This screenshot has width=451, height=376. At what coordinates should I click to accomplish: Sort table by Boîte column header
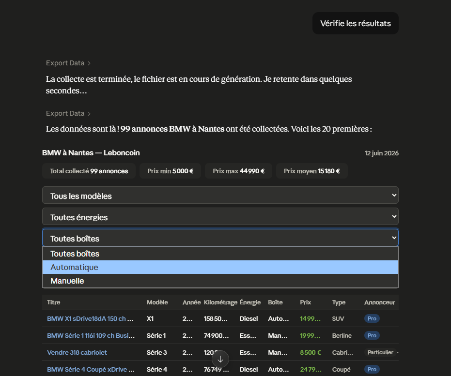click(x=275, y=302)
